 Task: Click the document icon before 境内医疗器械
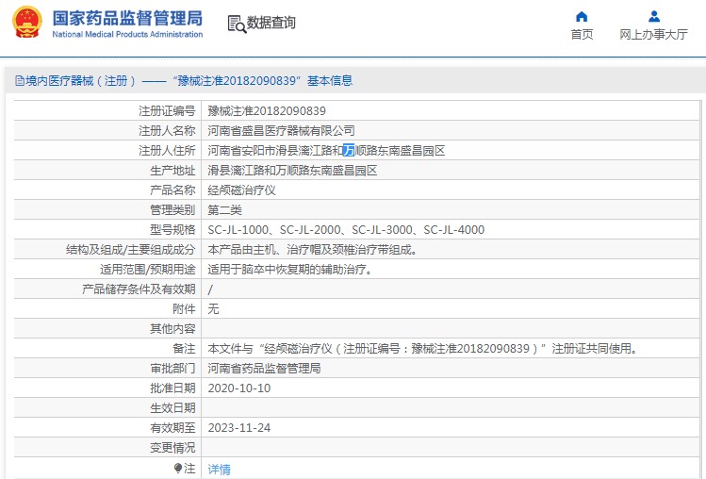click(x=18, y=82)
